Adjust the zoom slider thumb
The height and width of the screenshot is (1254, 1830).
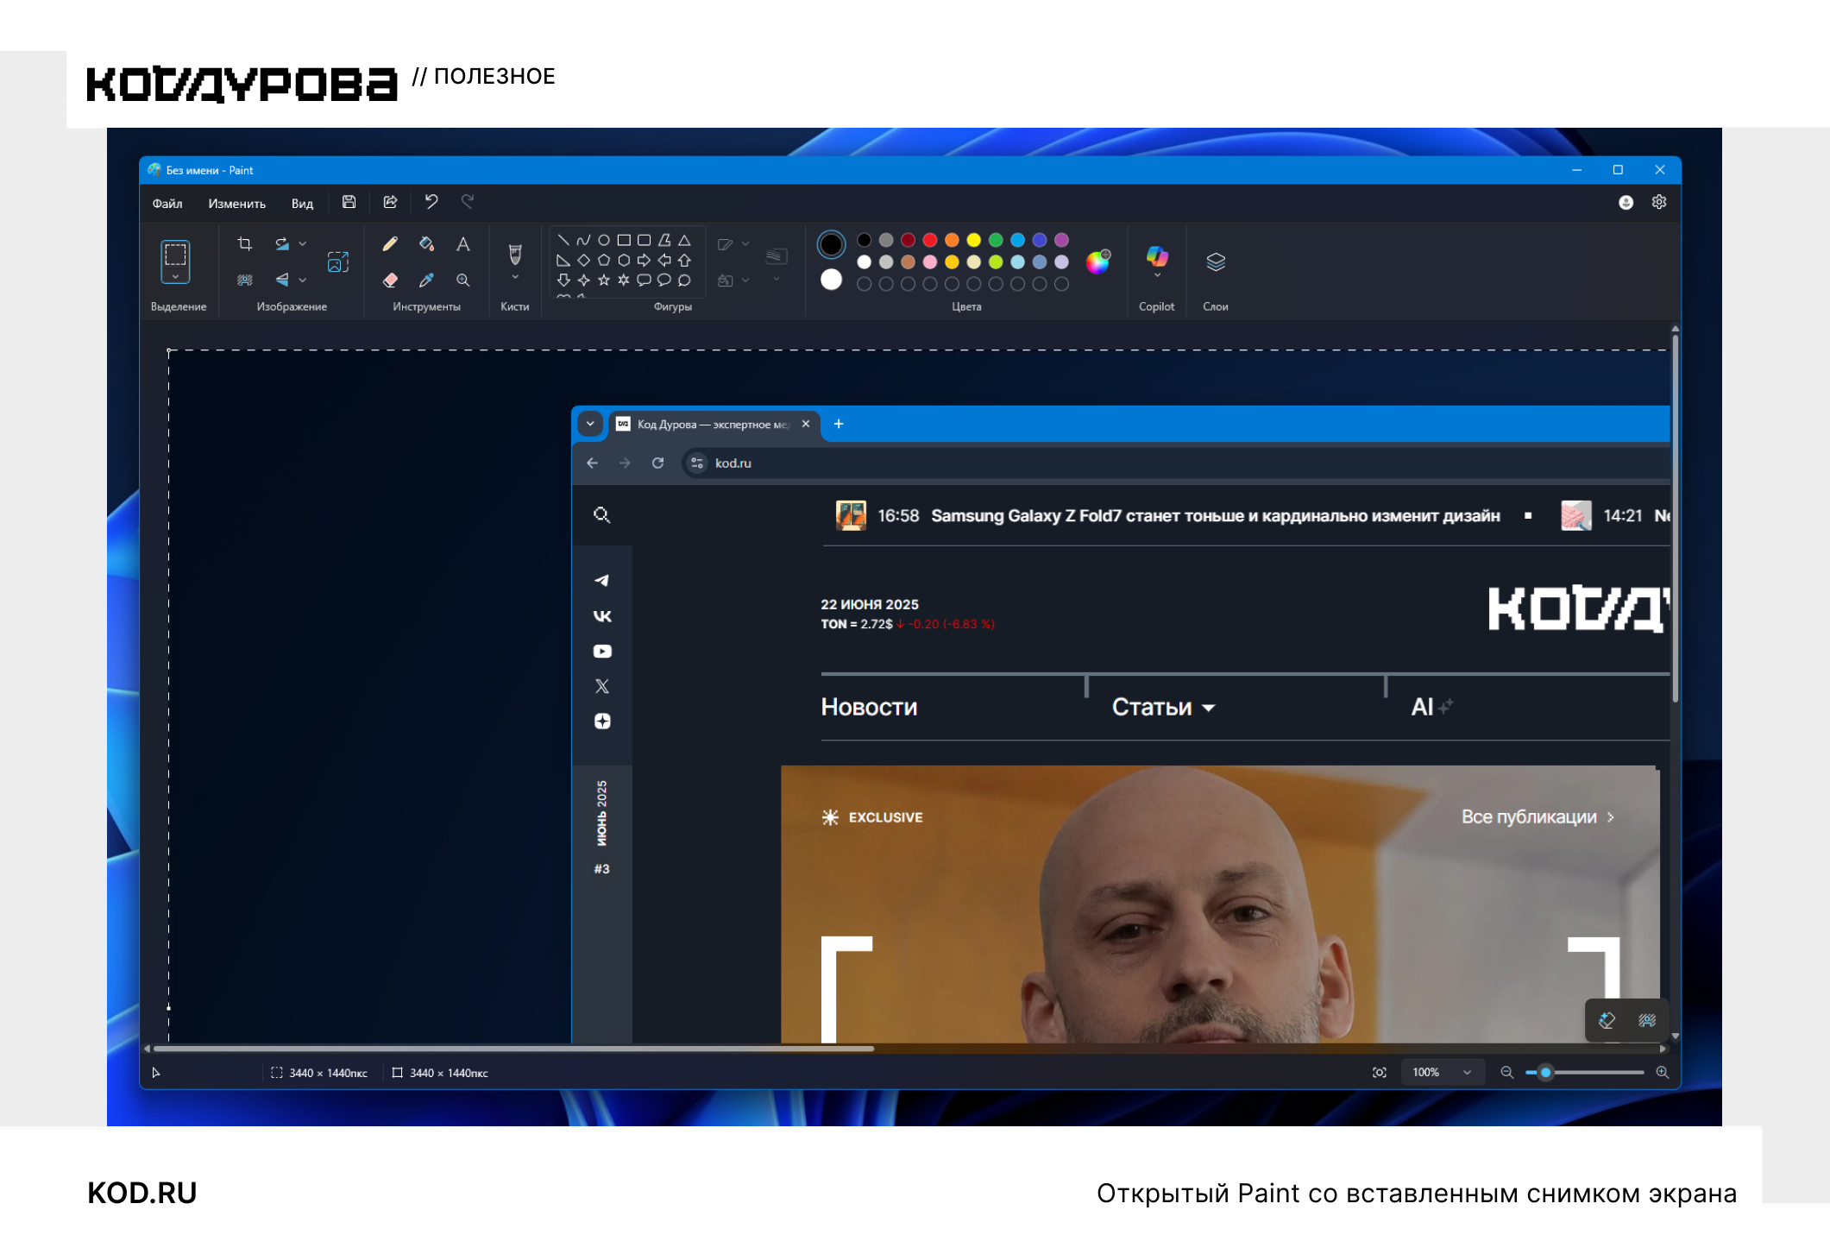tap(1545, 1073)
